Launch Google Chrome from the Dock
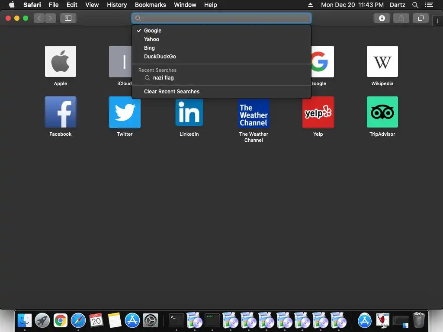 click(61, 320)
